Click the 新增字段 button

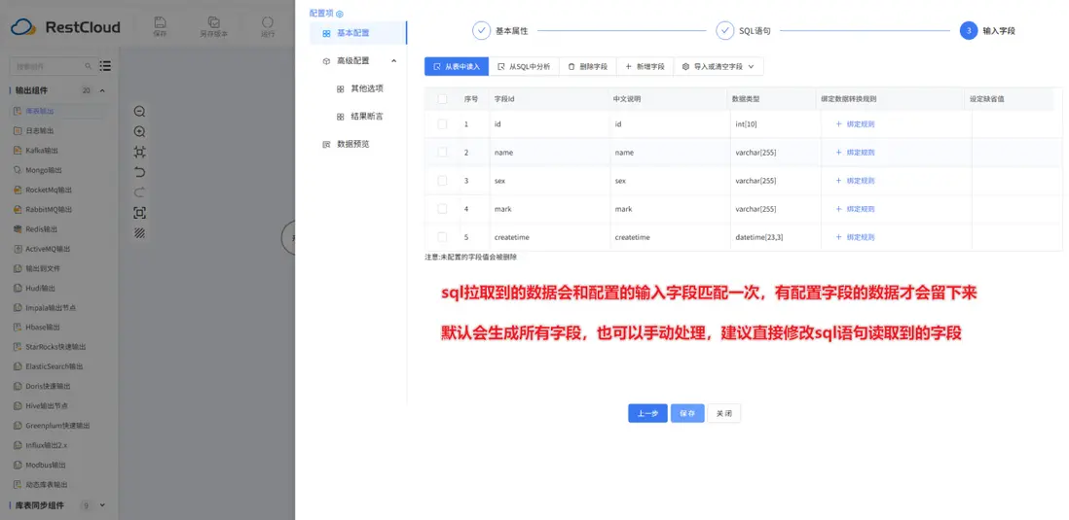pos(645,67)
